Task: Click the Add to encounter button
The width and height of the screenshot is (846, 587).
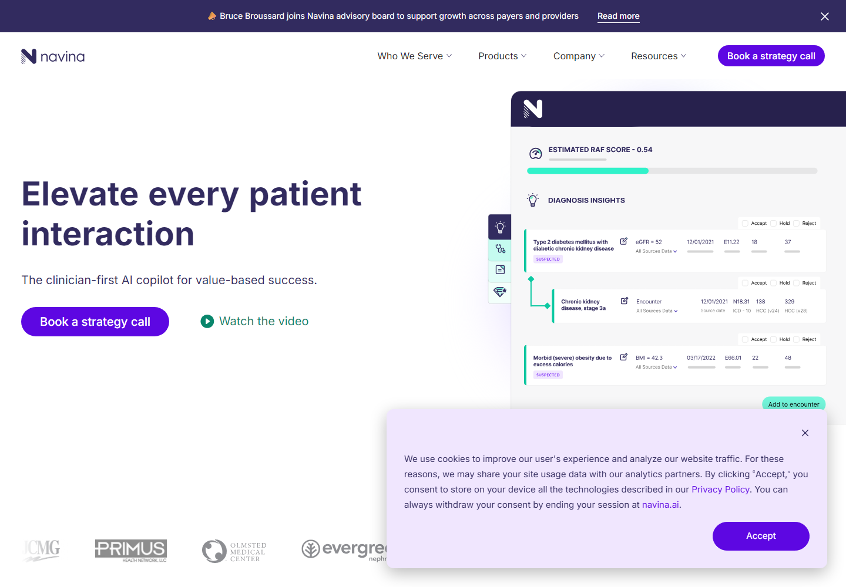Action: (x=794, y=404)
